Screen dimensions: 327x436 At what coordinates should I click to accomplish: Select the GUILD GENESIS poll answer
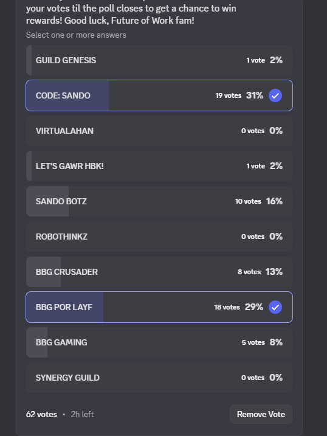pos(159,60)
